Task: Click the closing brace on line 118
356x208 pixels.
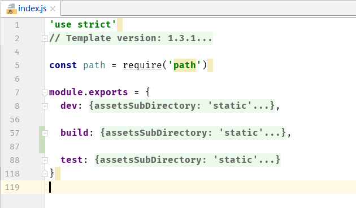Action: (x=52, y=174)
